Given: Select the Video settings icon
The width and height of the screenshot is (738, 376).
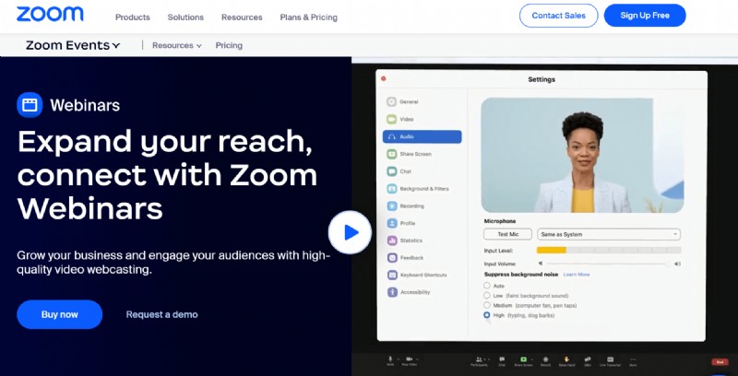Looking at the screenshot, I should tap(392, 119).
